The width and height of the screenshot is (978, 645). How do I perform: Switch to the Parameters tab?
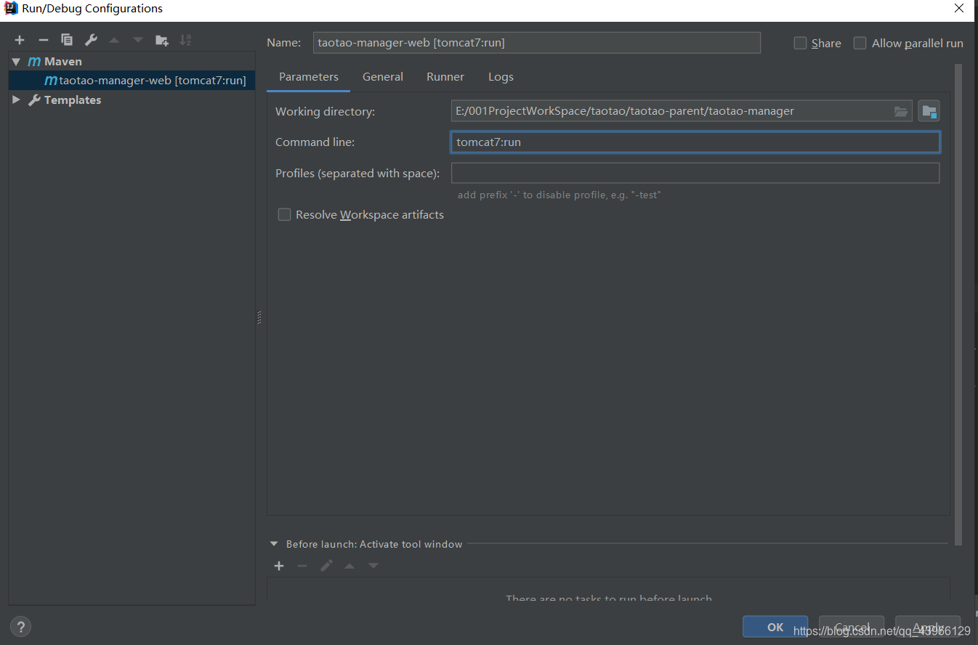click(x=308, y=77)
